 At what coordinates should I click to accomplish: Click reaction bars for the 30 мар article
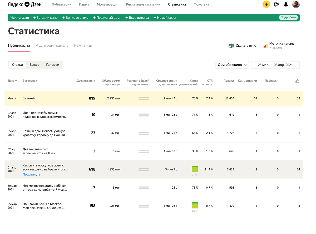click(144, 188)
